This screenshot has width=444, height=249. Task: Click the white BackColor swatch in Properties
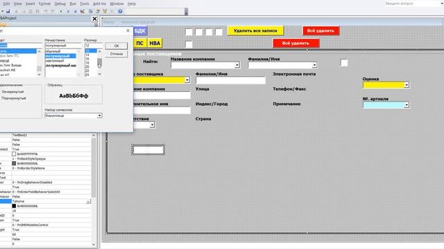point(14,154)
